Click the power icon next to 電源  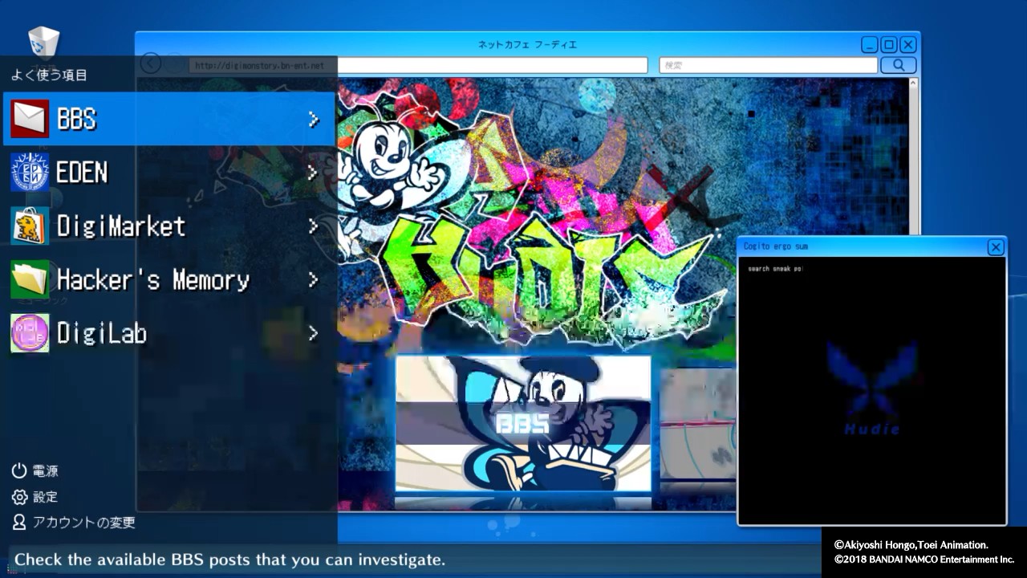19,470
